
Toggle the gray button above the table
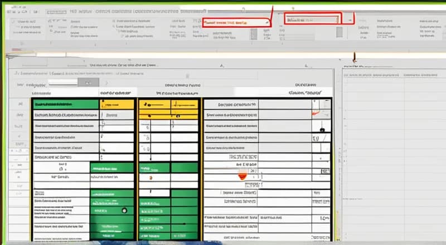tap(88, 82)
